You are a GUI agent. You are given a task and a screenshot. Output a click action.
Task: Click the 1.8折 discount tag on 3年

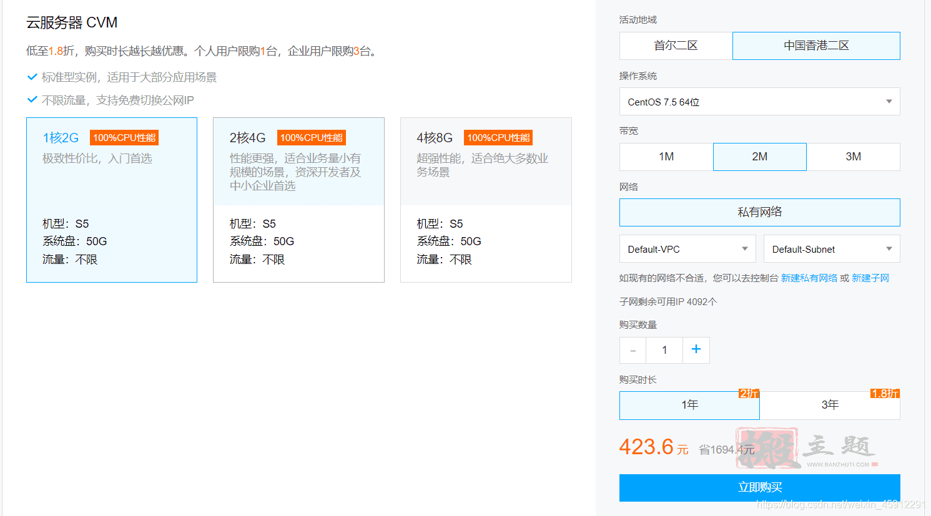pos(885,393)
